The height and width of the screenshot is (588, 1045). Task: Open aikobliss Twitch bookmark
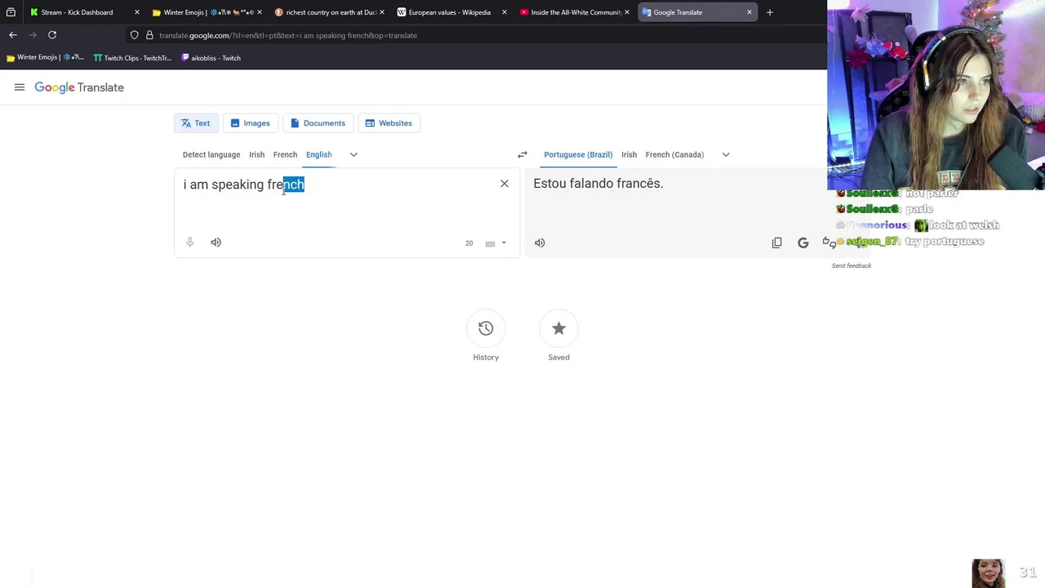(211, 58)
